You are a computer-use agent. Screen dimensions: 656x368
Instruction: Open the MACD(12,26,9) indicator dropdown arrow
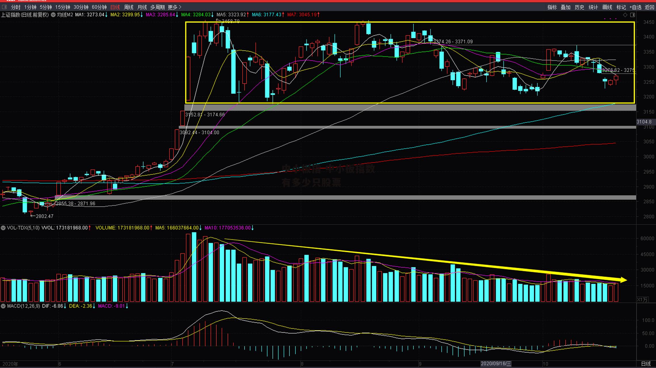coord(3,306)
